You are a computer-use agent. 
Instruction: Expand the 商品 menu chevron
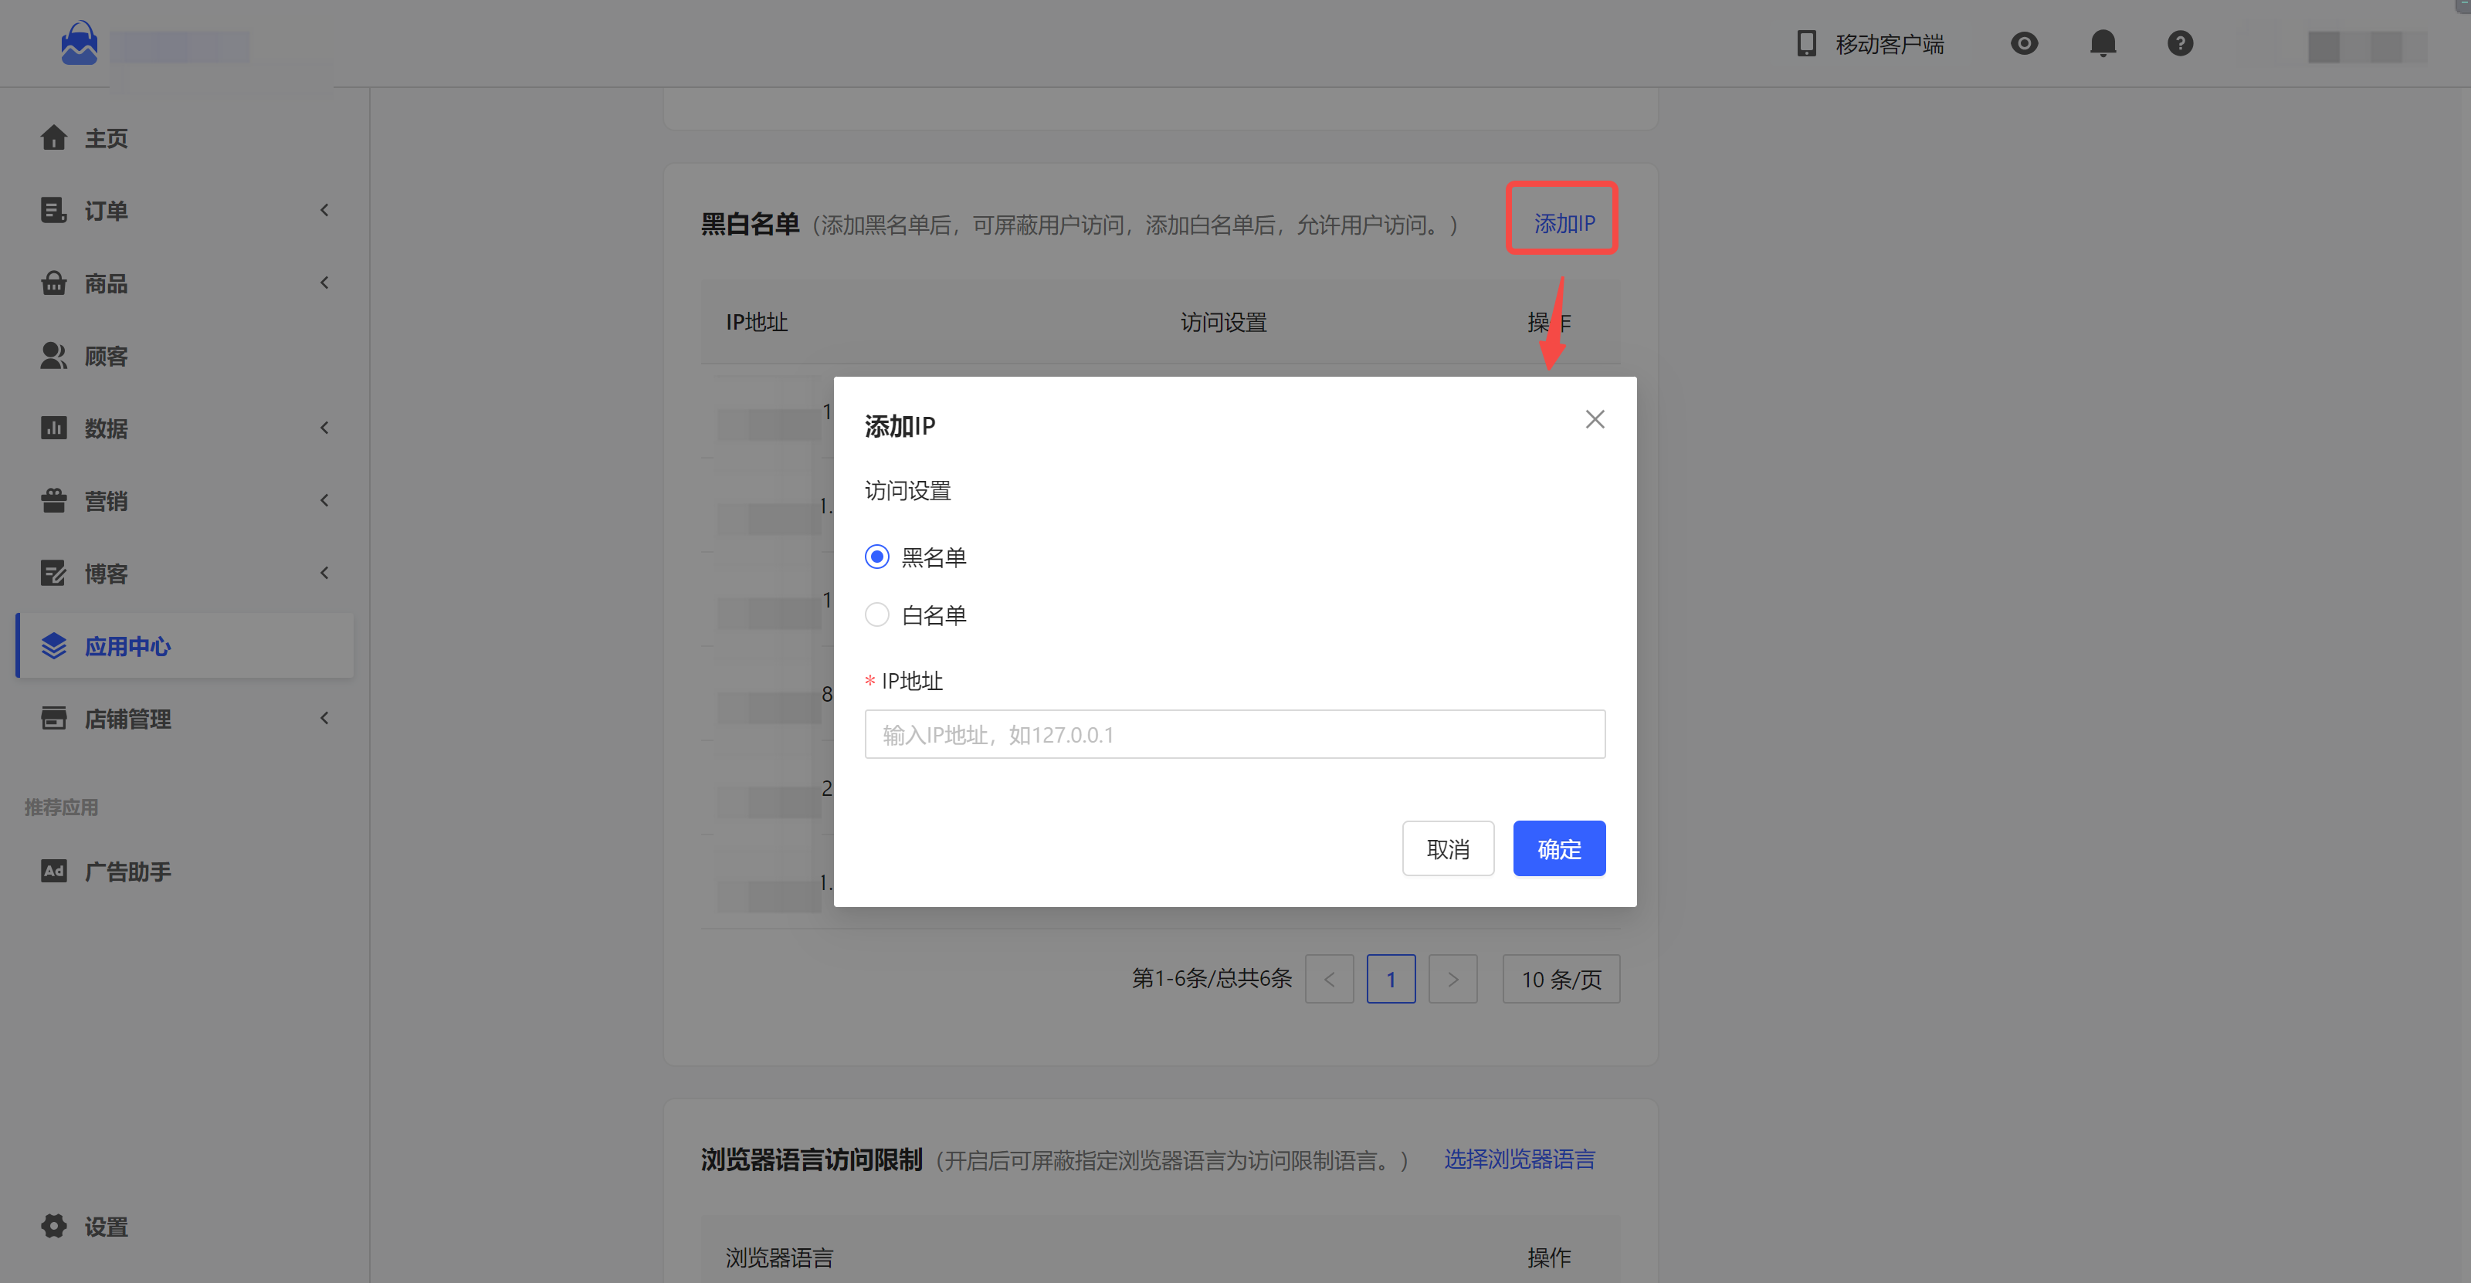(324, 283)
